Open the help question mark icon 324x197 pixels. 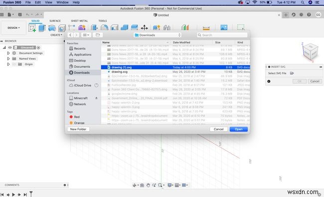(309, 14)
